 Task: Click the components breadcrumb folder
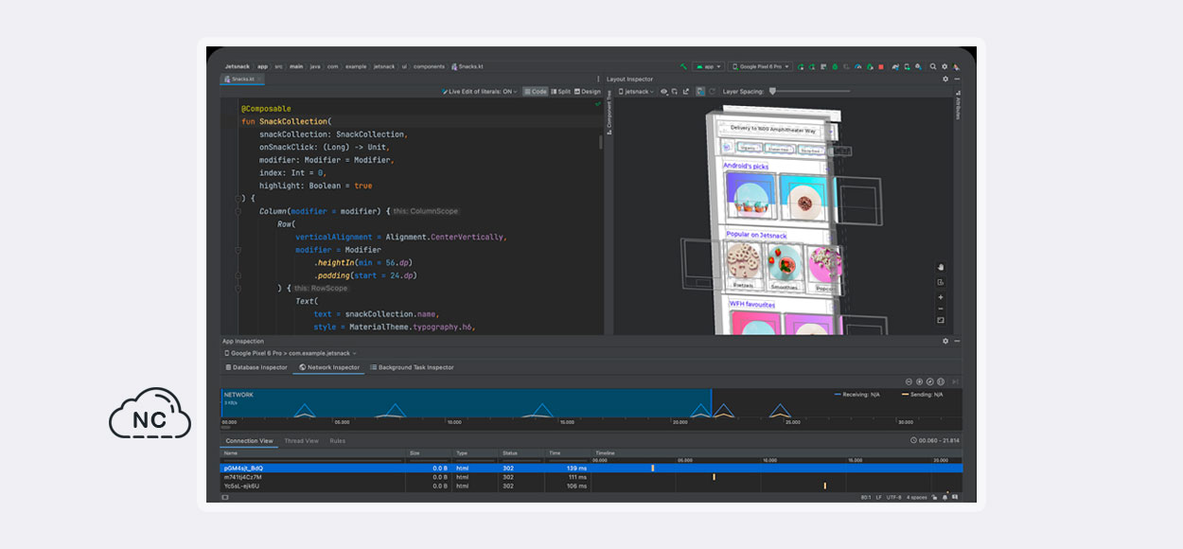point(429,66)
